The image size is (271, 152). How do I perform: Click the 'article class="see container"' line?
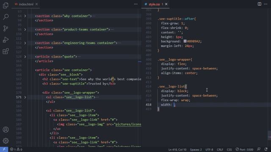coord(63,70)
